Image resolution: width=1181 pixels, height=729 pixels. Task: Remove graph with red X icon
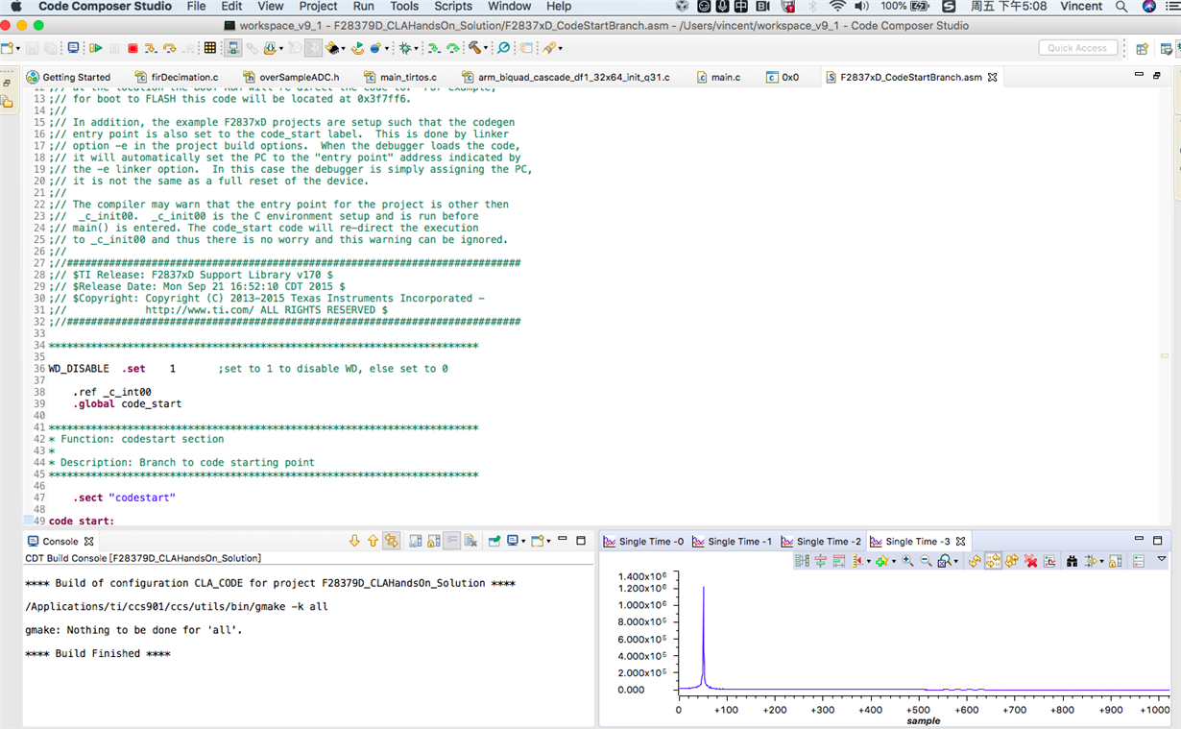[1031, 561]
